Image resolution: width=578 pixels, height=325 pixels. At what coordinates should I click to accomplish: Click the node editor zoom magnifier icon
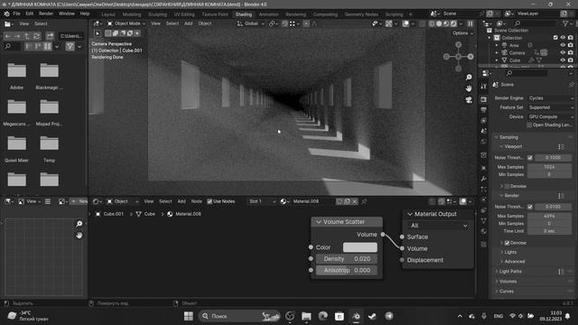(79, 224)
